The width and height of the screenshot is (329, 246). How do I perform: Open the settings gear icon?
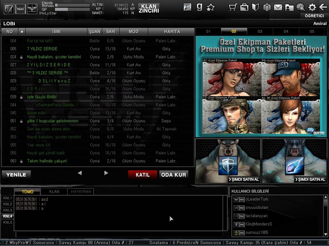click(312, 7)
